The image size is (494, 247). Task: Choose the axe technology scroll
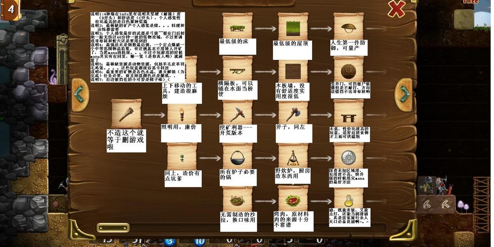pyautogui.click(x=293, y=113)
